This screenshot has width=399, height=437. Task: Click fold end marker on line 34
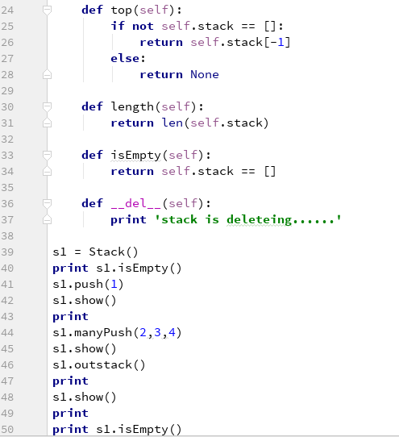click(x=47, y=171)
